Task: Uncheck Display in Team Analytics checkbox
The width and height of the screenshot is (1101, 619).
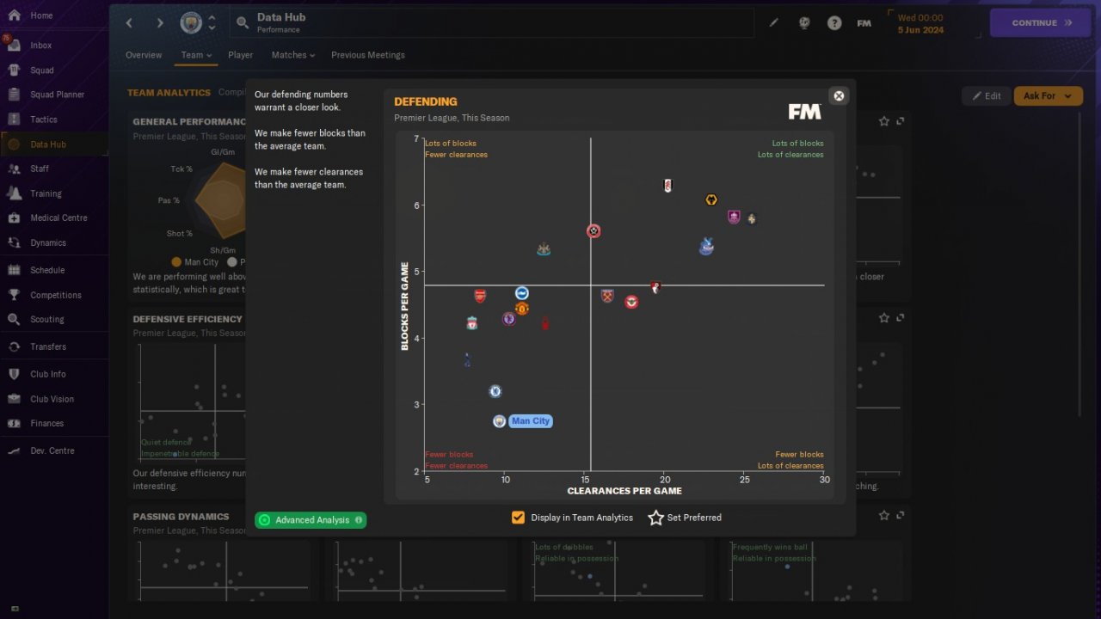Action: [x=518, y=518]
